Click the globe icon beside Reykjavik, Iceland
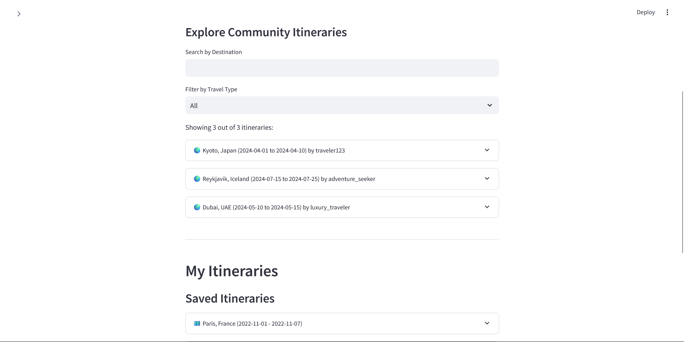 (197, 179)
